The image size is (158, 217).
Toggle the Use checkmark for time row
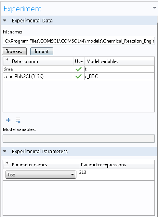(79, 69)
